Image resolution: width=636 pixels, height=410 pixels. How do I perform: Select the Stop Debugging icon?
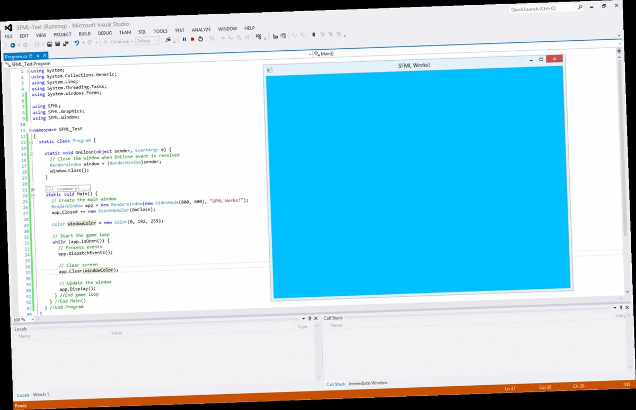[x=191, y=39]
